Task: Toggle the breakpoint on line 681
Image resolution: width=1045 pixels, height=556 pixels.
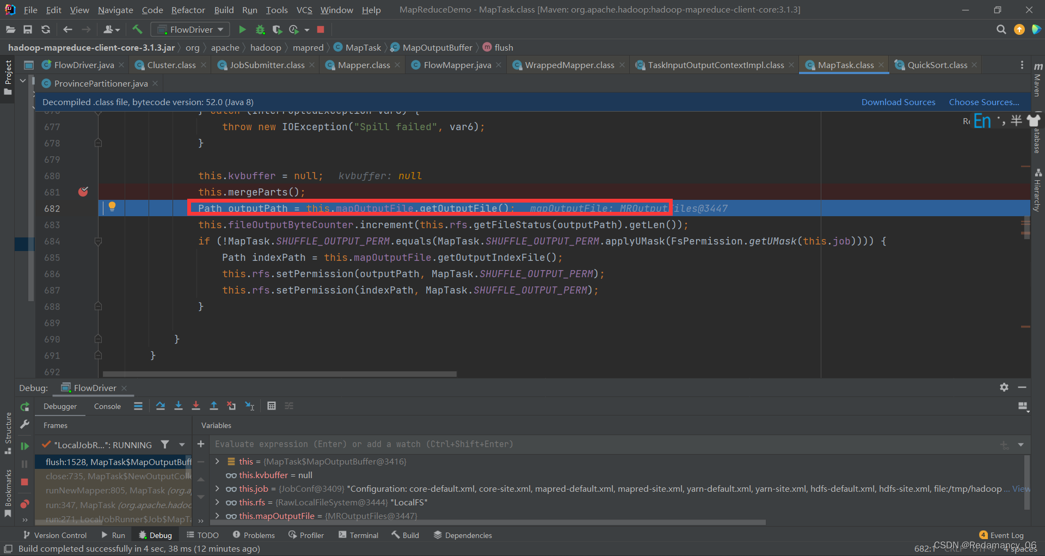Action: click(83, 192)
